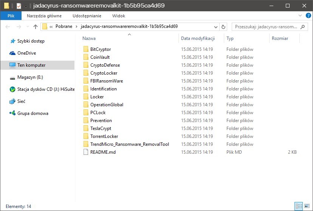Click the Plik MD type cell

pyautogui.click(x=234, y=152)
